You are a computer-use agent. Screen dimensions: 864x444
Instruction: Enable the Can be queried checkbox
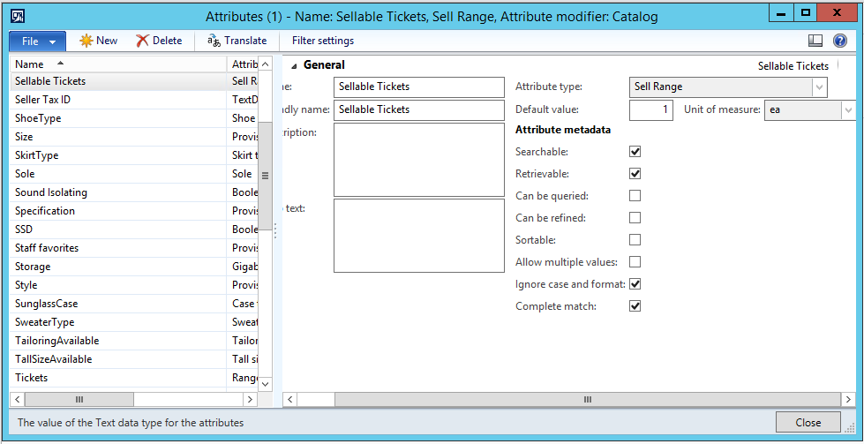coord(635,196)
